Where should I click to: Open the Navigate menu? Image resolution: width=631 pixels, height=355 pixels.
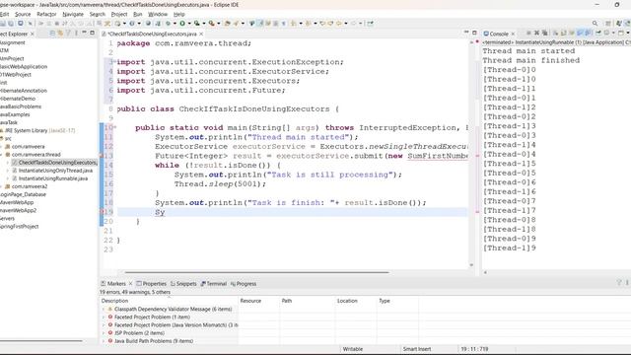73,14
